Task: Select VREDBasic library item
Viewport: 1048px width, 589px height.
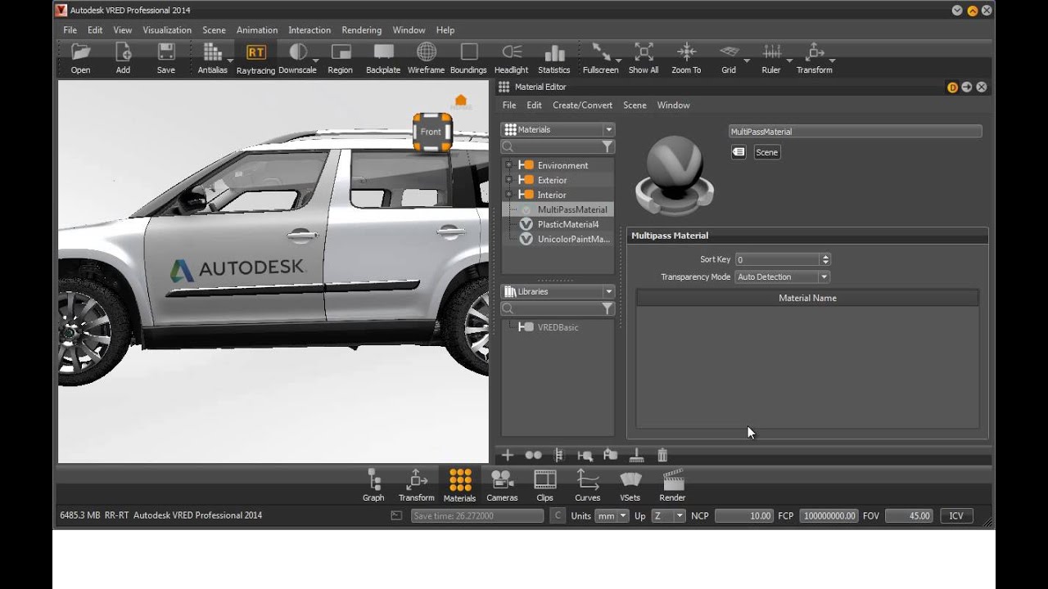Action: pyautogui.click(x=558, y=327)
